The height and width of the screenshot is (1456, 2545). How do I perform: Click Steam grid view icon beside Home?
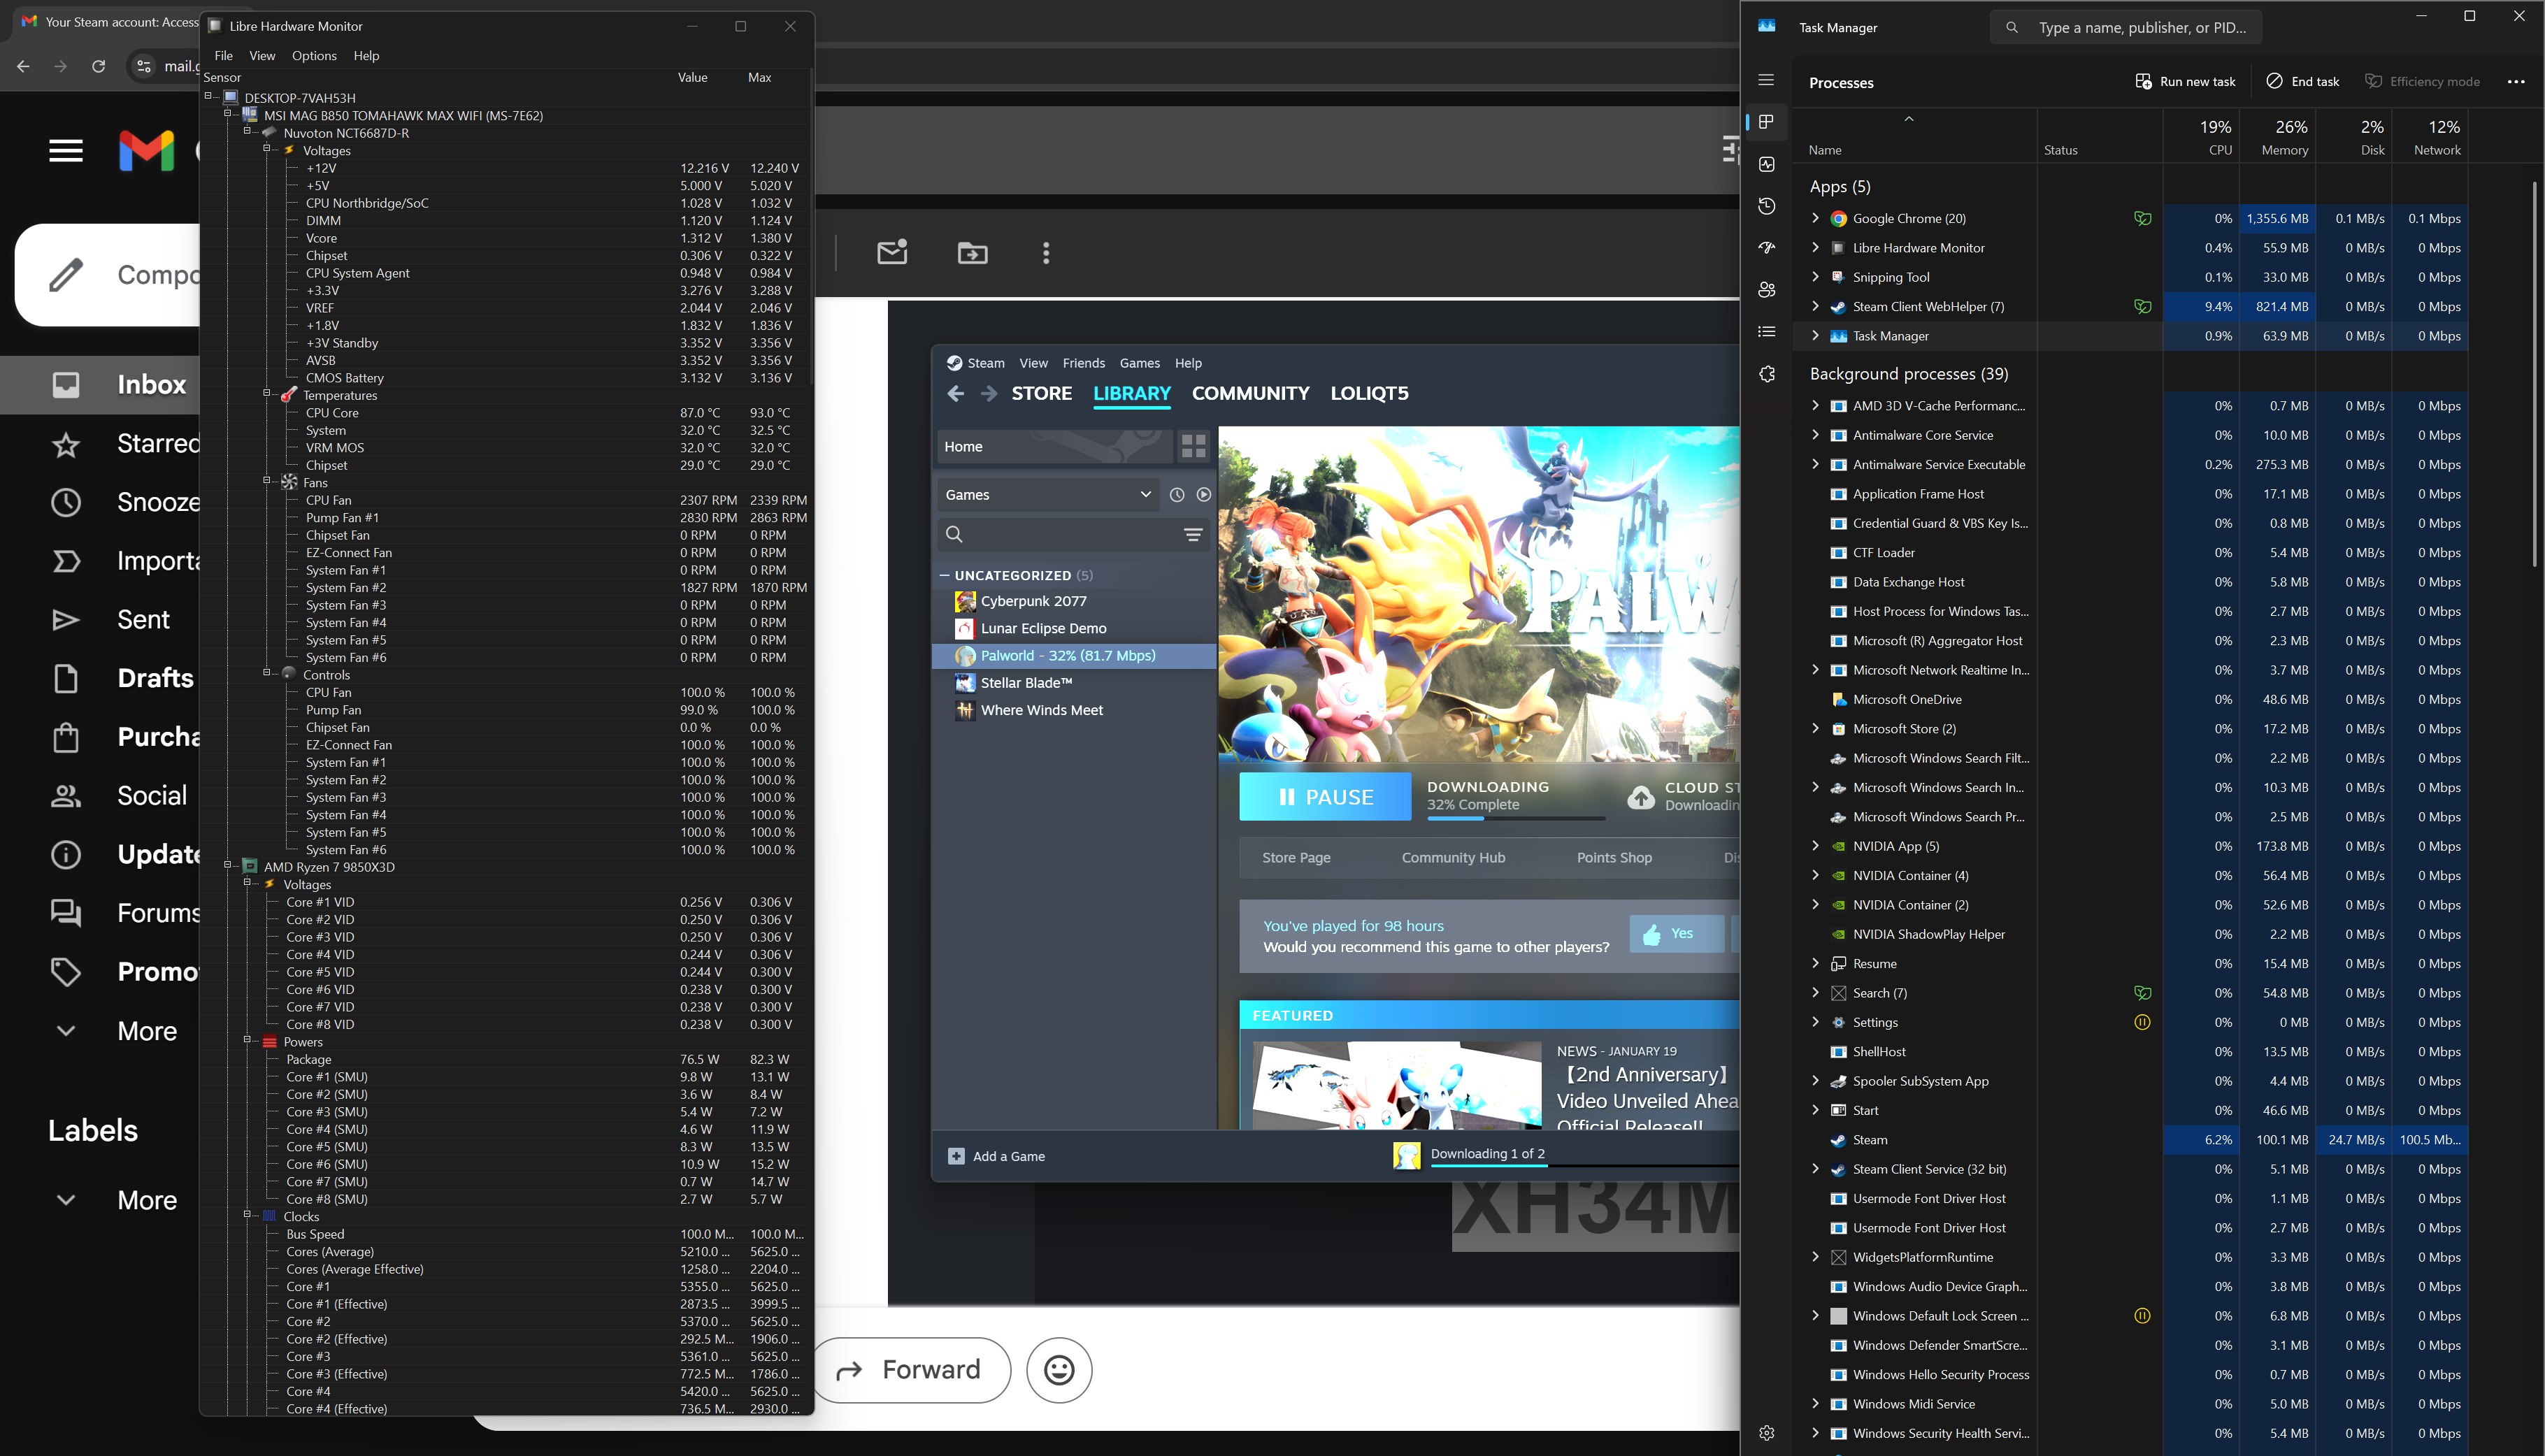coord(1193,446)
